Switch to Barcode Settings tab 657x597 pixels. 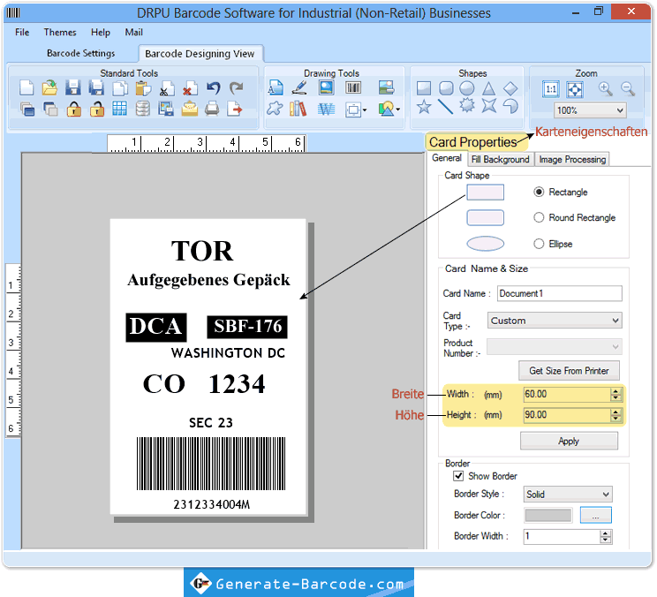coord(81,53)
